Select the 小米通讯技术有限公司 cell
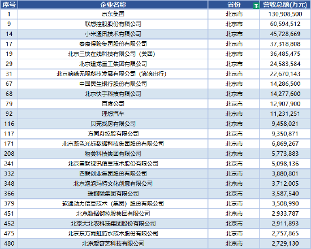311x249 pixels. [x=113, y=34]
